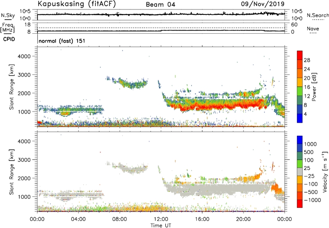
Task: Click the "60" tick on Nave axis
Action: tap(294, 25)
